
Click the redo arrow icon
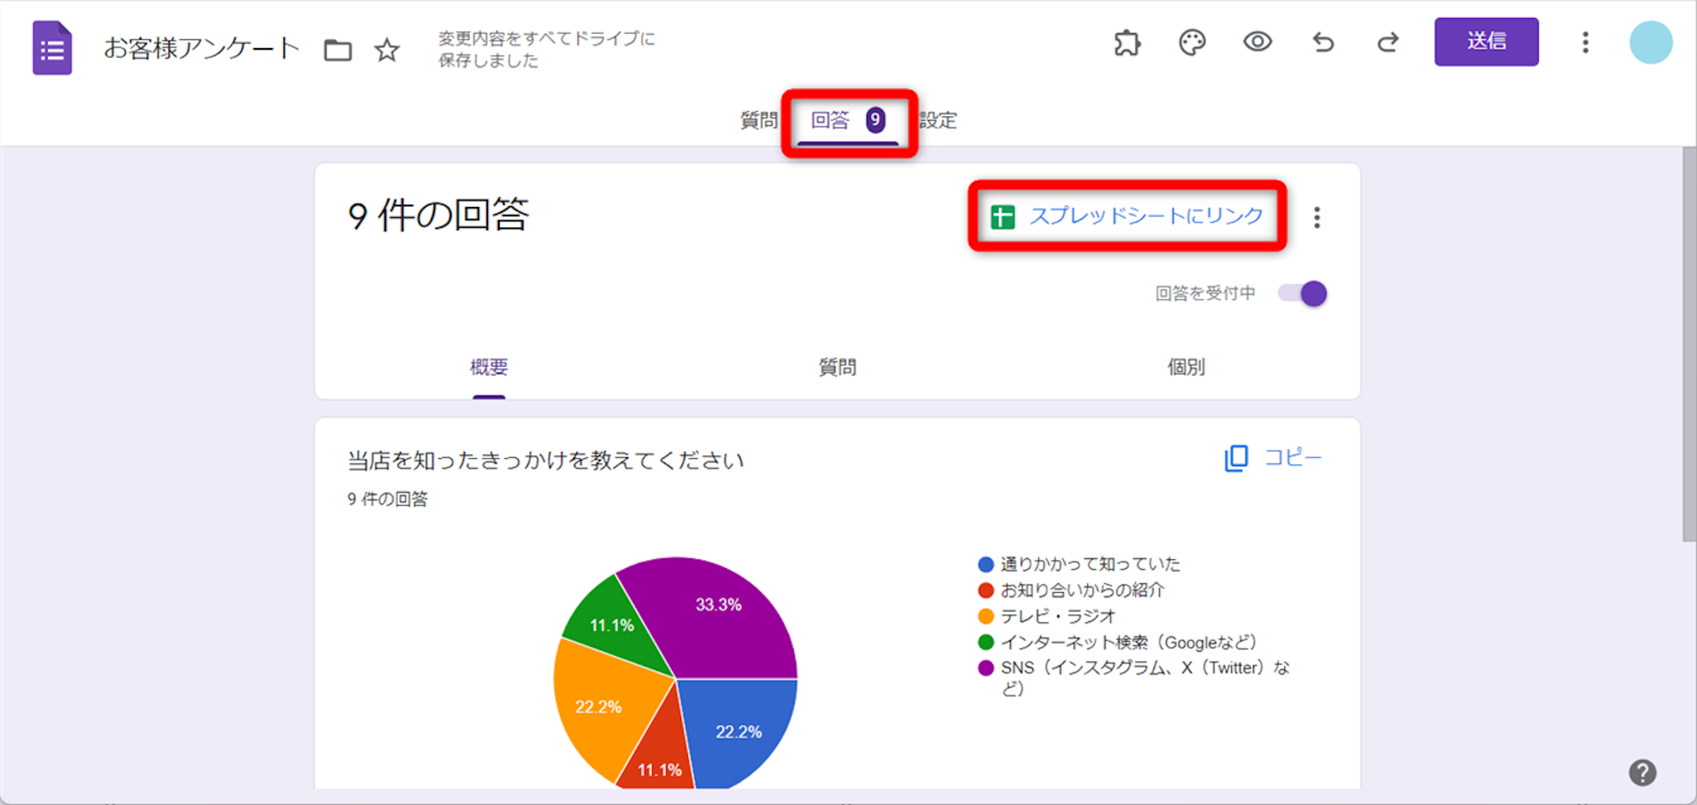click(1388, 42)
